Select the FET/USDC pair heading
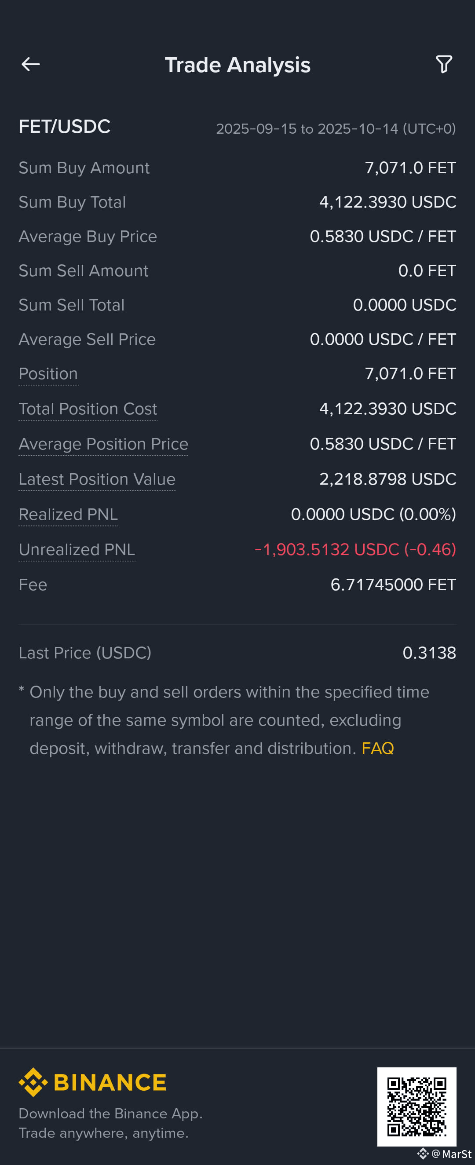Image resolution: width=475 pixels, height=1165 pixels. (x=65, y=127)
